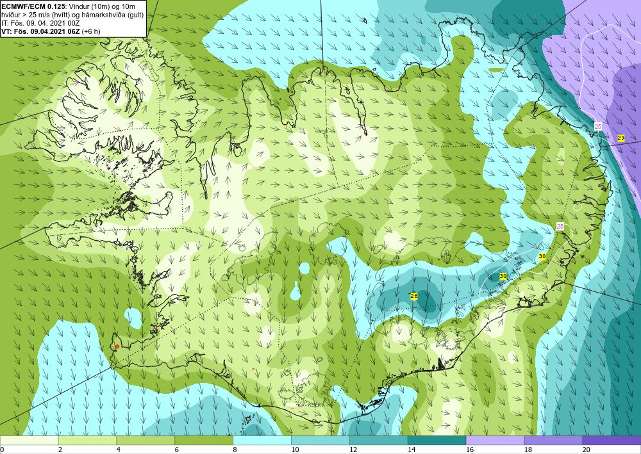Click the 14–16 m/s dark teal legend swatch

point(437,441)
